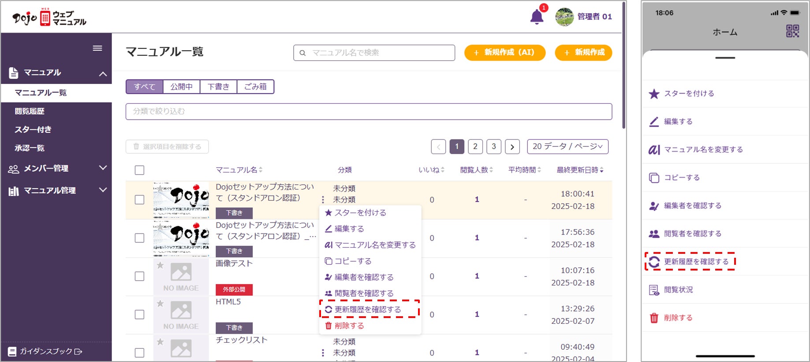810x362 pixels.
Task: Choose 削除する in the context menu
Action: tap(344, 325)
